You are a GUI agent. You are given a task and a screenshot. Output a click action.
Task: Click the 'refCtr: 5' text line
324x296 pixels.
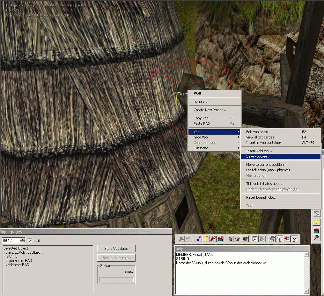click(11, 257)
